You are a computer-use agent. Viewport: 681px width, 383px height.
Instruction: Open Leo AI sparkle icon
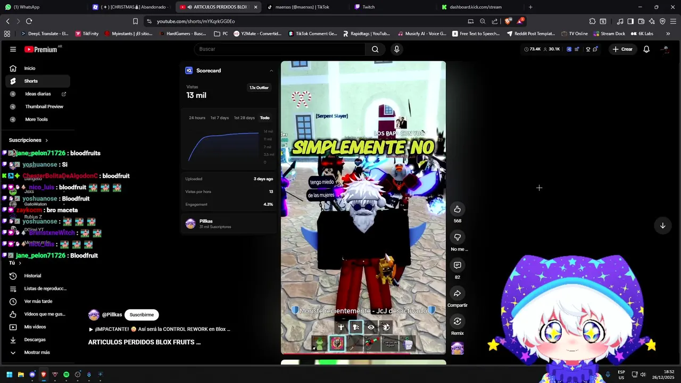(652, 21)
